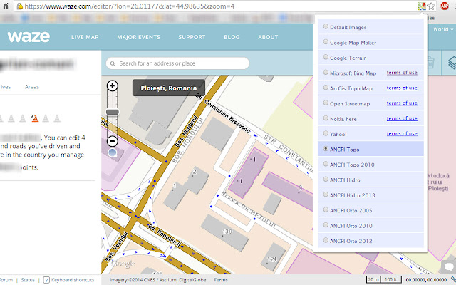Viewport: 456px width, 285px height.
Task: Click the layers stack icon
Action: point(452,63)
